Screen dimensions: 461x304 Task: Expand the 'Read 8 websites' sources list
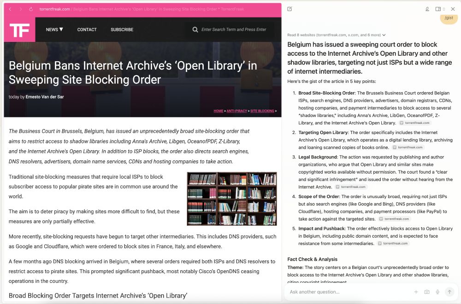click(x=337, y=35)
